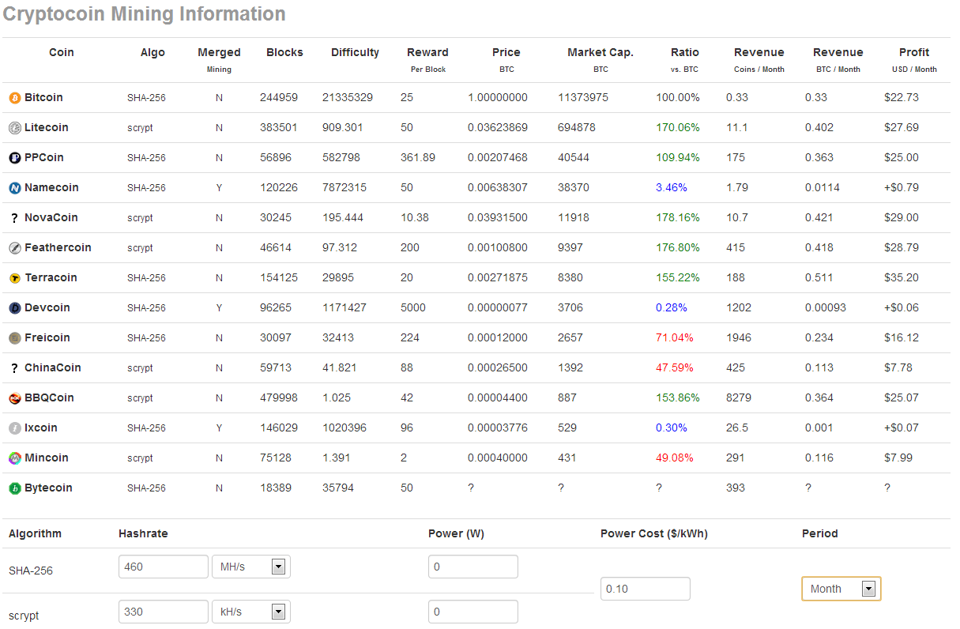
Task: Click the blue Namecoin logo icon
Action: click(x=14, y=188)
